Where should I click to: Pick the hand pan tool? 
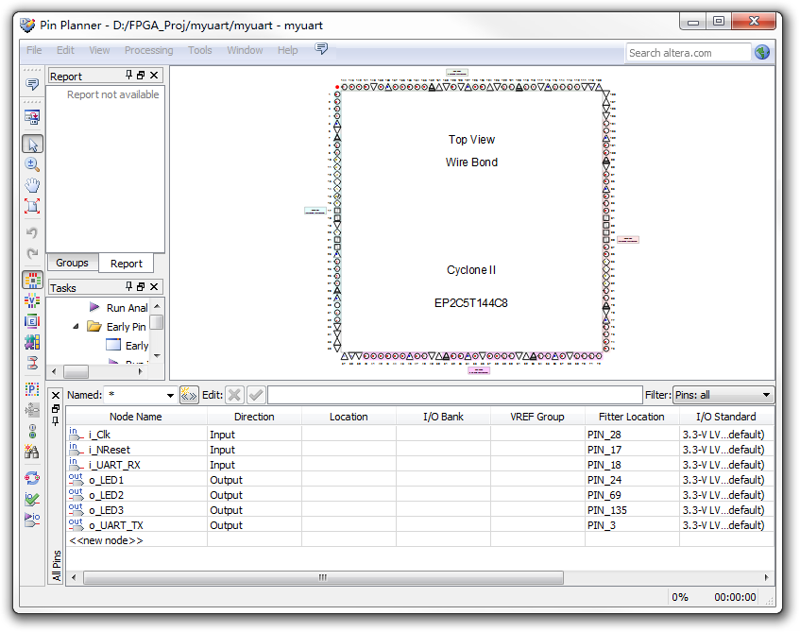coord(32,185)
